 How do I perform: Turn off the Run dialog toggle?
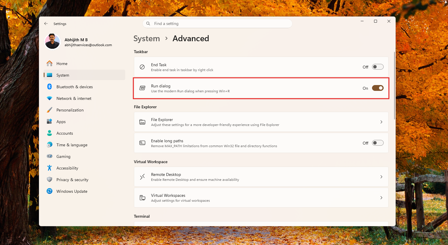378,88
